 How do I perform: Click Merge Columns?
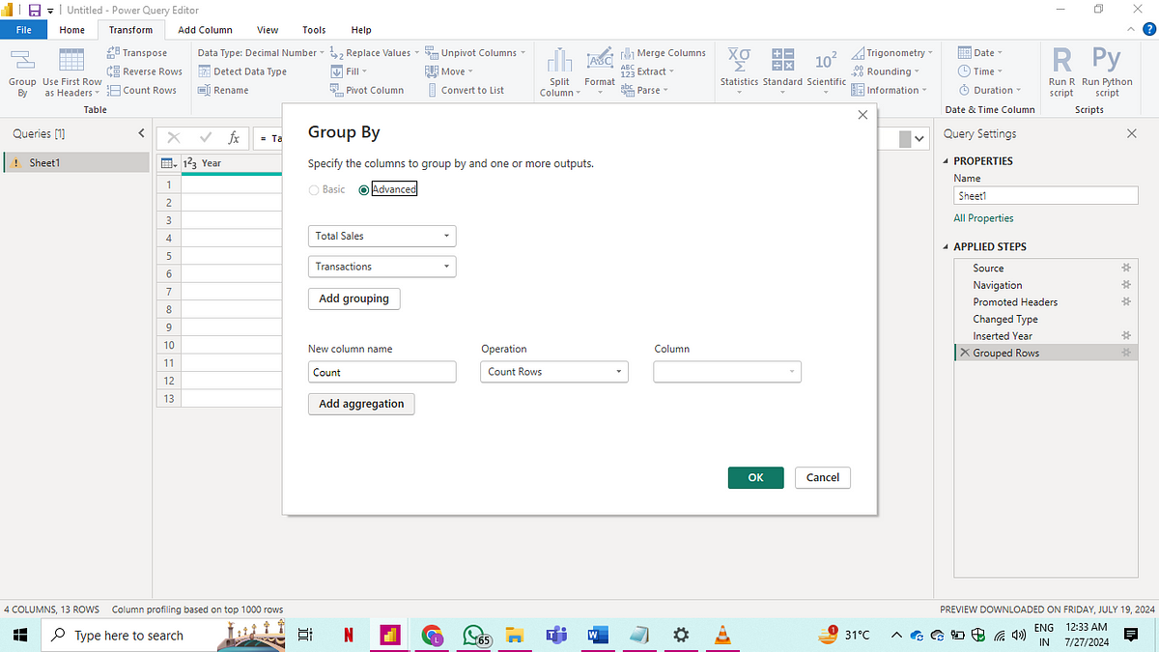pos(663,53)
